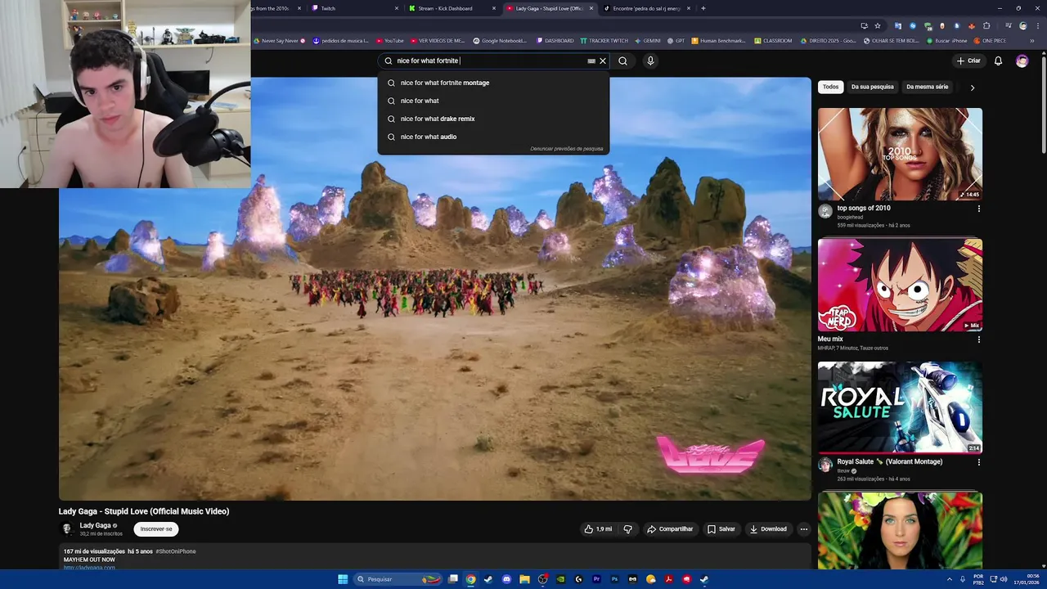Viewport: 1047px width, 589px height.
Task: Expand more filter chips with the right chevron
Action: [x=972, y=88]
